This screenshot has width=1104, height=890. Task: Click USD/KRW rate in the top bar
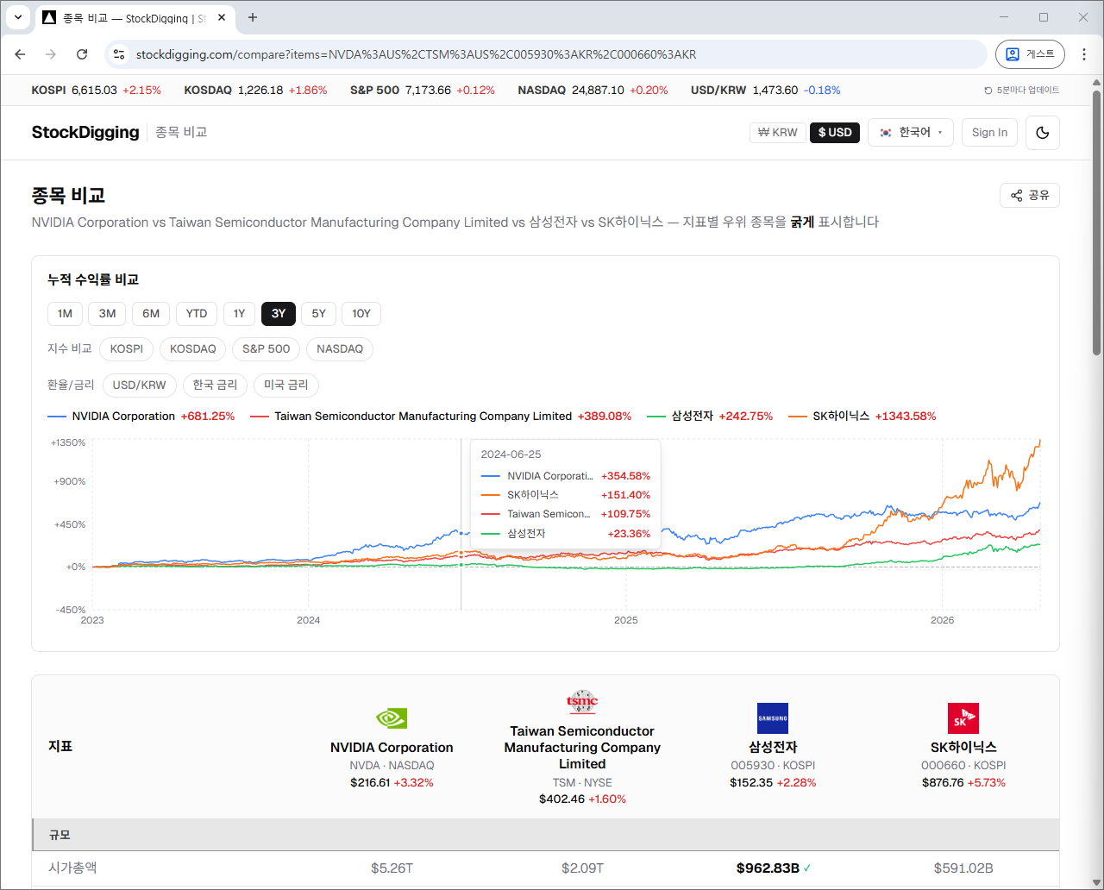[765, 90]
